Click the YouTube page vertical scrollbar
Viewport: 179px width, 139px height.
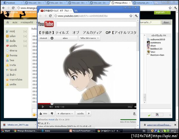click(138, 36)
